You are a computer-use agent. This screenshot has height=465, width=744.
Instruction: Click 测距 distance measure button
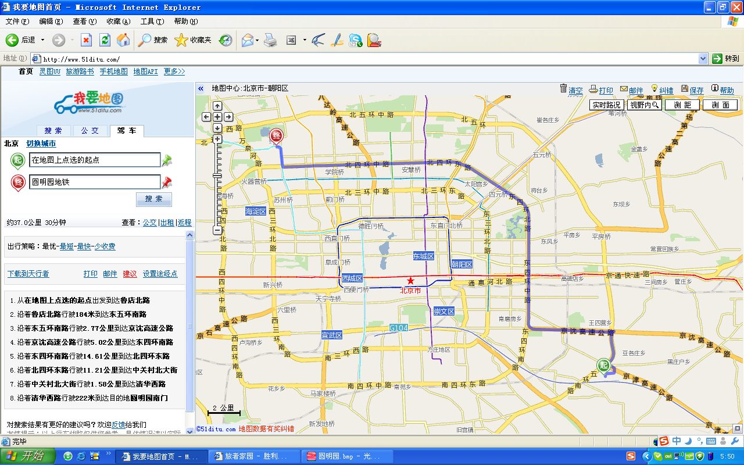[x=683, y=105]
